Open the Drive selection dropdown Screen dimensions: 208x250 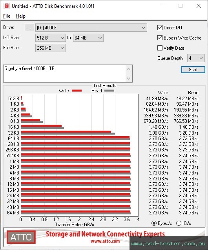click(x=91, y=28)
